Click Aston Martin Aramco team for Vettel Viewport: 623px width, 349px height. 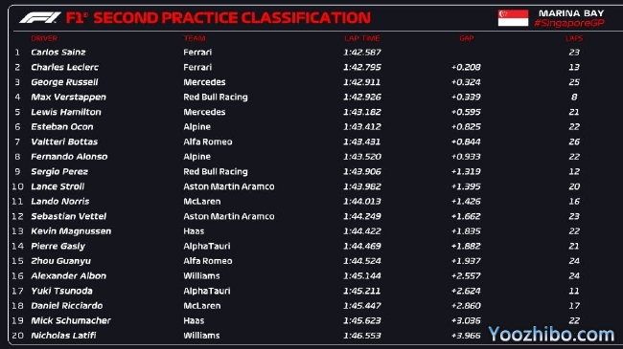(x=229, y=216)
